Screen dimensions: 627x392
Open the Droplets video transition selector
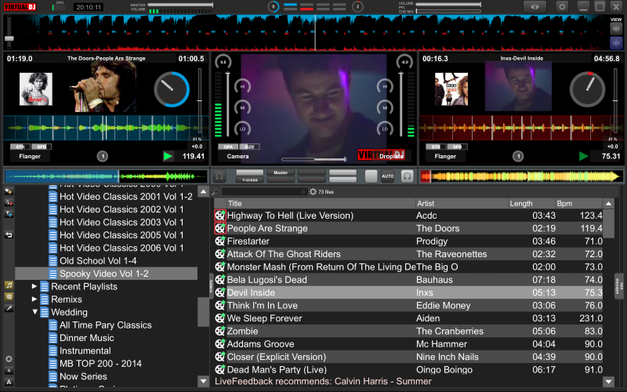[391, 156]
